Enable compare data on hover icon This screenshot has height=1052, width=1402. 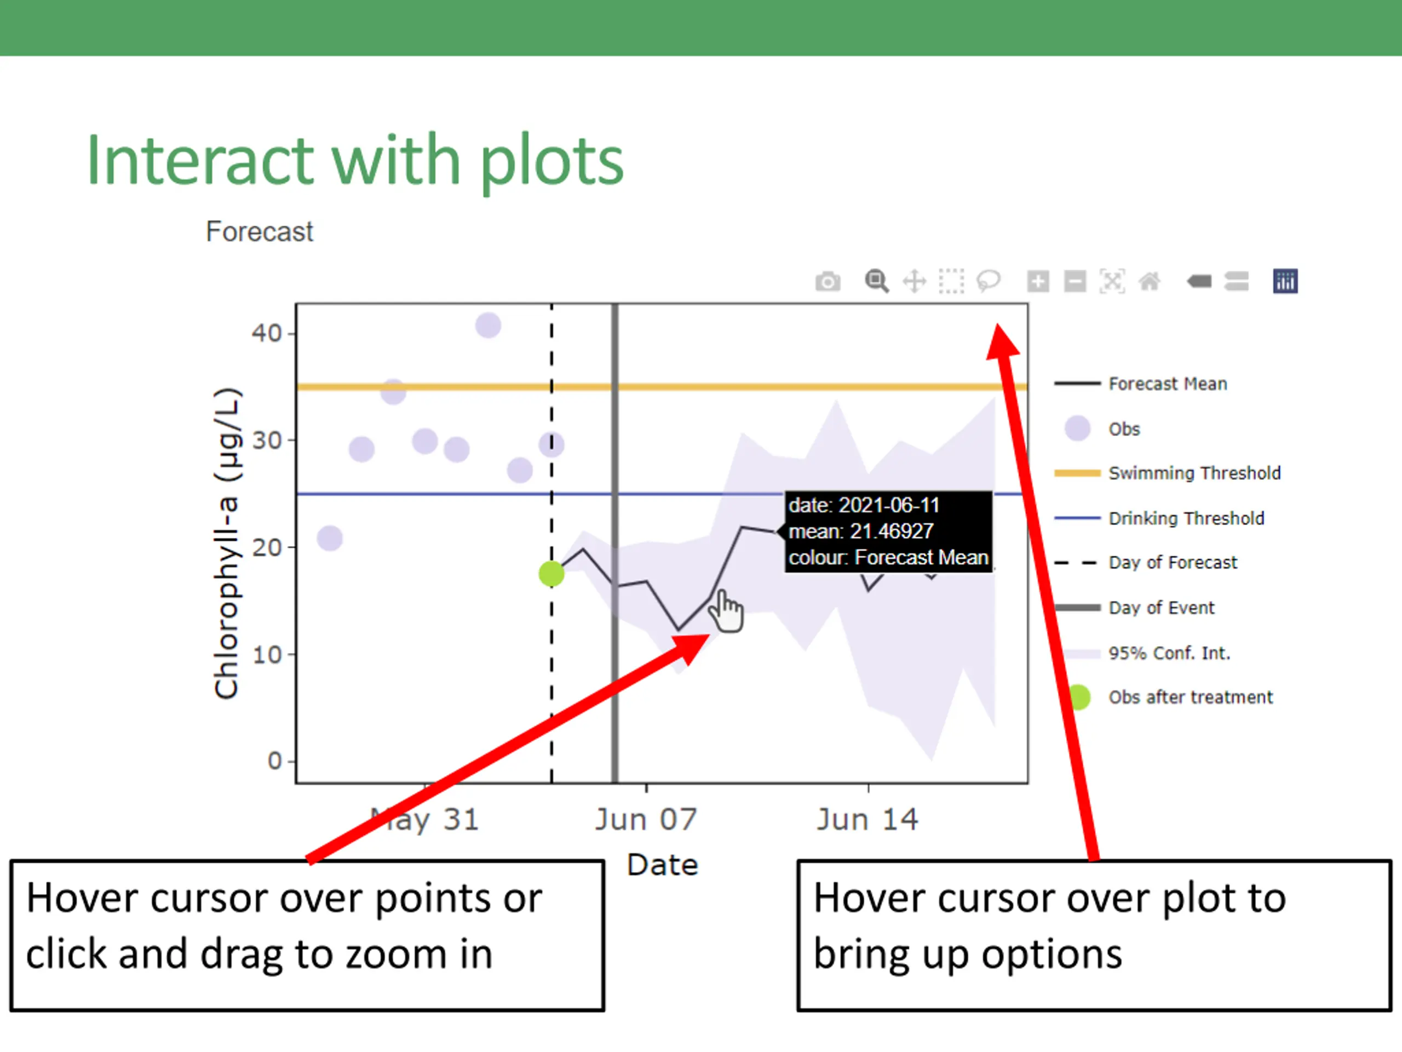coord(1237,281)
